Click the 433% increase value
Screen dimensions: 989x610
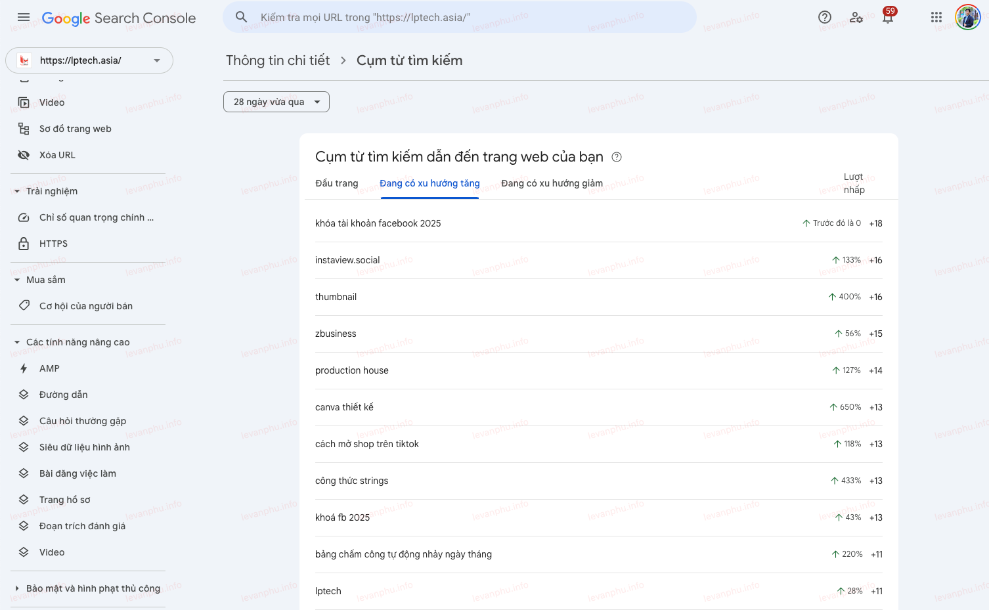pyautogui.click(x=851, y=481)
